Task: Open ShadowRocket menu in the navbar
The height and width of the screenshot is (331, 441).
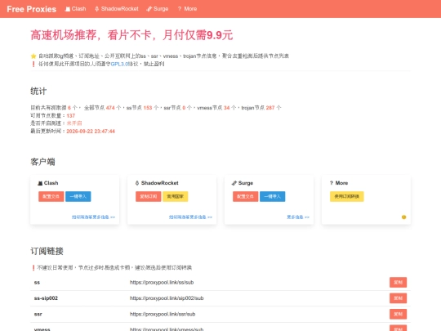Action: [117, 9]
